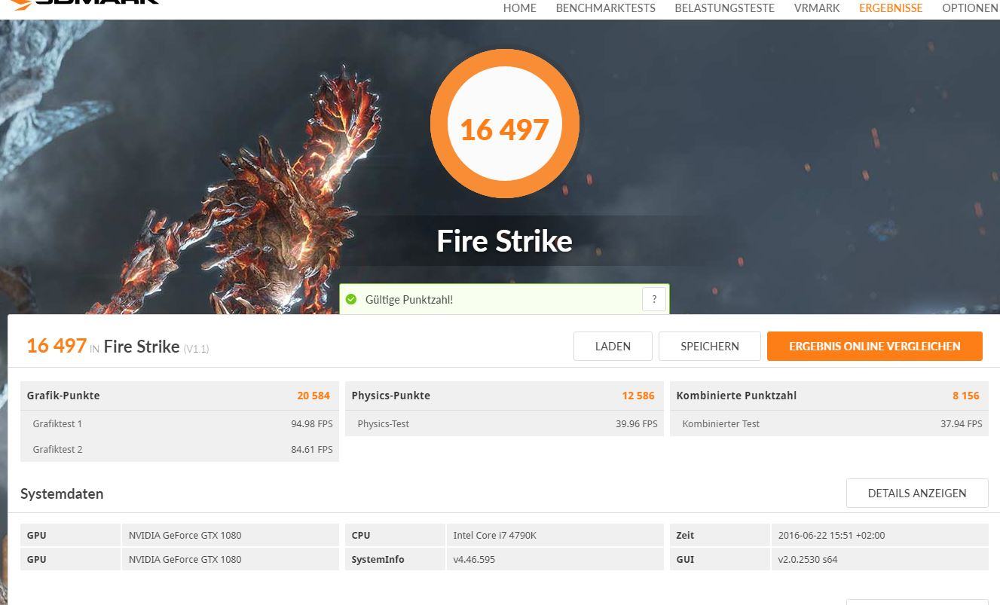Image resolution: width=1000 pixels, height=605 pixels.
Task: Click the SystemInfo label cell
Action: (395, 559)
